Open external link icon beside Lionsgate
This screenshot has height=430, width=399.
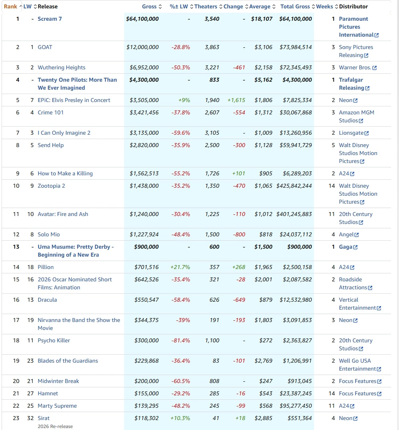tap(367, 133)
